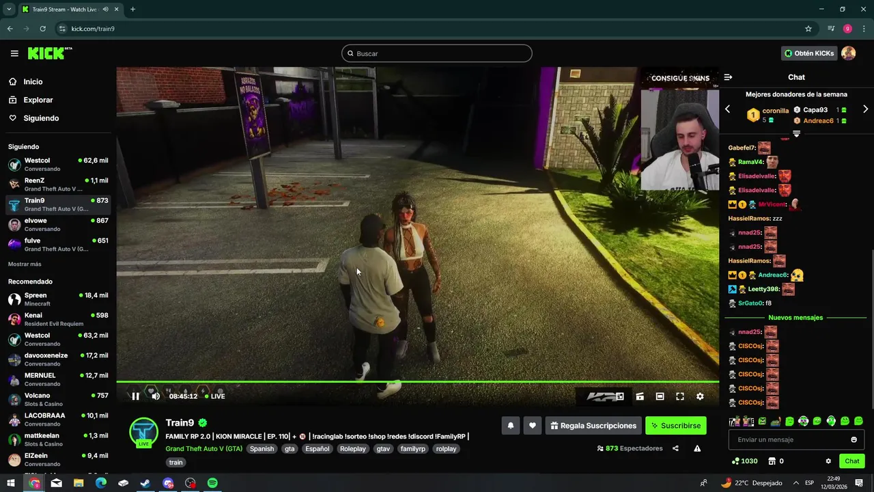This screenshot has width=874, height=492.
Task: Open user profile avatar menu
Action: point(849,53)
